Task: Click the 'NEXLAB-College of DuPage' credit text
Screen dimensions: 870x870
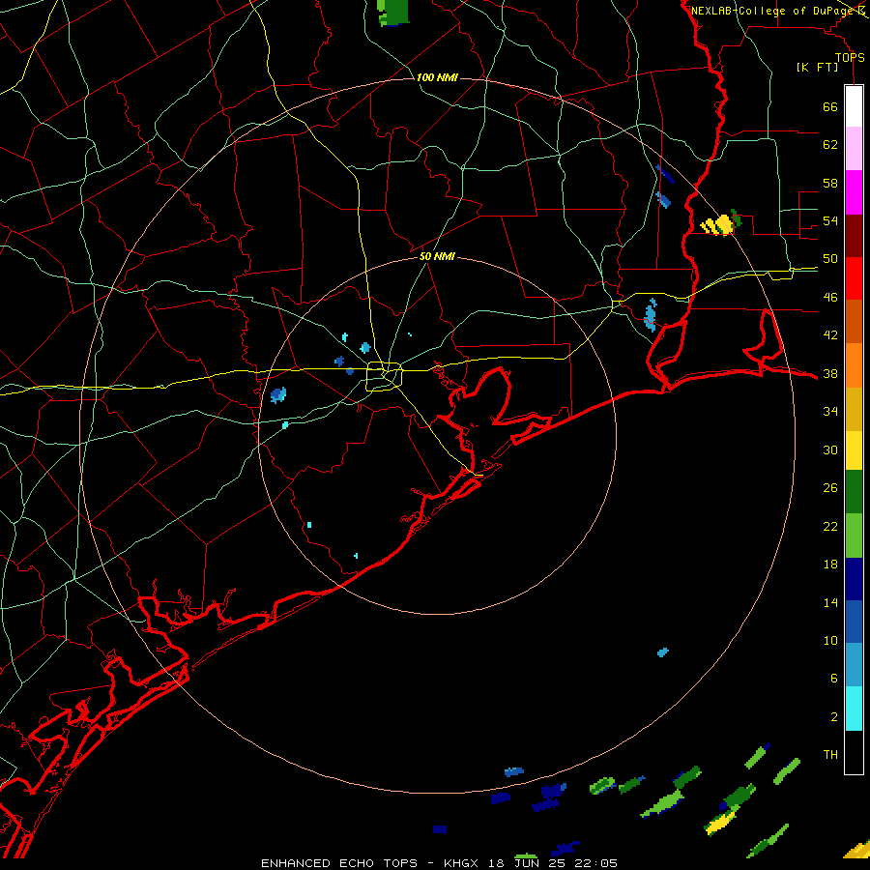Action: (773, 11)
